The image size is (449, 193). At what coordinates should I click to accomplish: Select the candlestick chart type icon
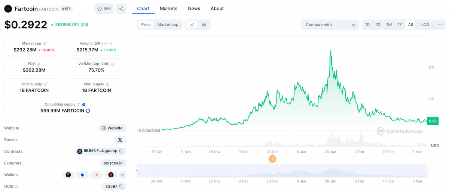pos(204,25)
